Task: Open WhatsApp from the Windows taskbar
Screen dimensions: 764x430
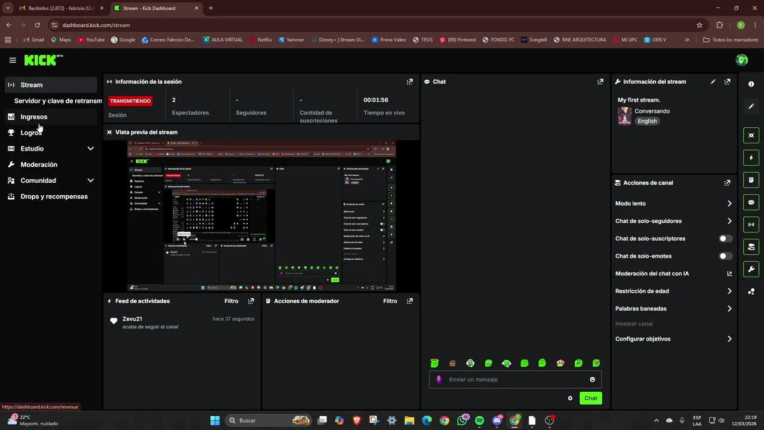Action: pyautogui.click(x=462, y=420)
